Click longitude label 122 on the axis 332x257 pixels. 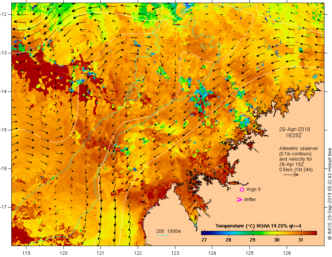click(x=138, y=253)
